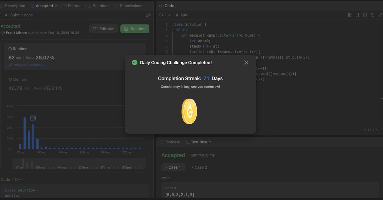Open the Test Result tab
The height and width of the screenshot is (200, 383).
click(198, 142)
